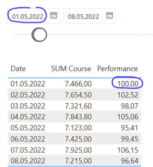Click the SUM Course value 7.466,00
Viewport: 153px width, 167px height.
(78, 84)
